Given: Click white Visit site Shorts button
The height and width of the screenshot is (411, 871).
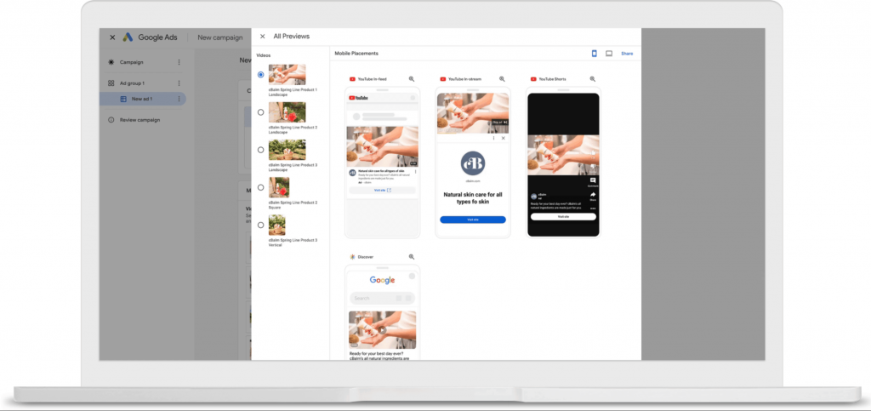Looking at the screenshot, I should [x=563, y=217].
